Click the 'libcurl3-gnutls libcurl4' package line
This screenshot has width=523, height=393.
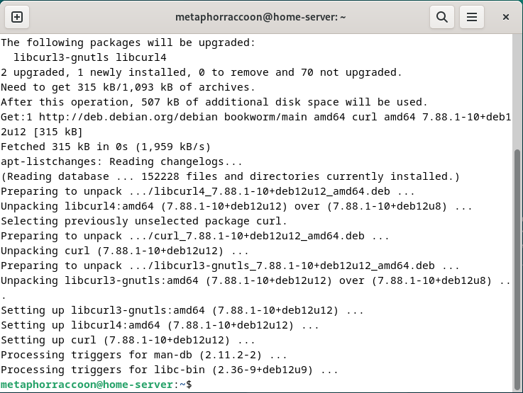[x=89, y=57]
